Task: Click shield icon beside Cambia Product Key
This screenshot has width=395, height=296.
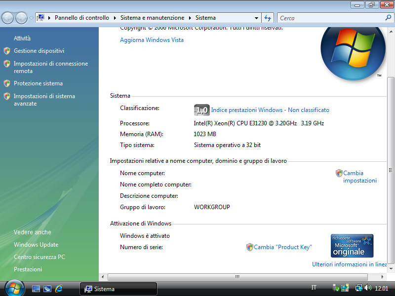Action: tap(250, 247)
